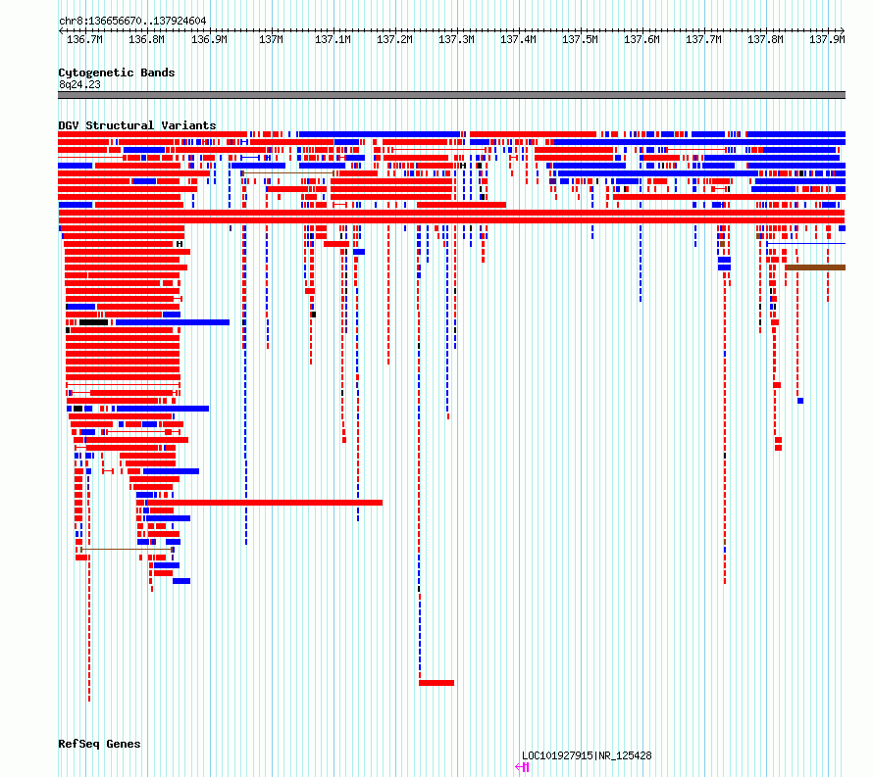Select the RefSeq Genes track title
873x777 pixels.
pos(99,744)
